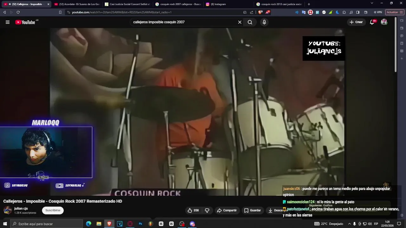
Task: Click the Suscribirse button
Action: [53, 210]
